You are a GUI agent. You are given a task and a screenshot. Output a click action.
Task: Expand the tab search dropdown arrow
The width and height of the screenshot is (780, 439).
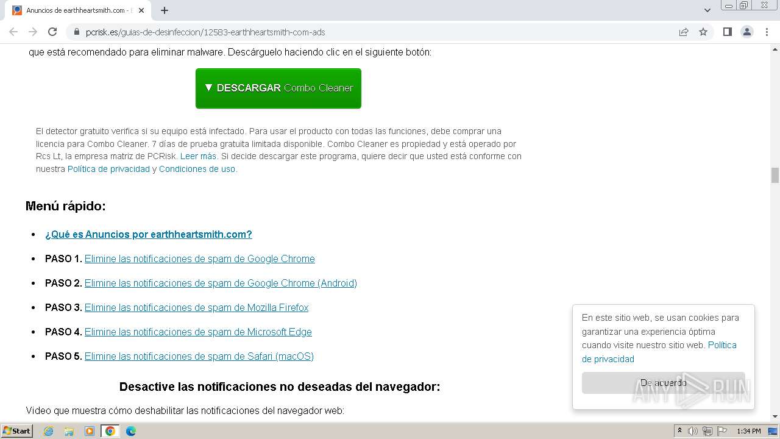707,10
